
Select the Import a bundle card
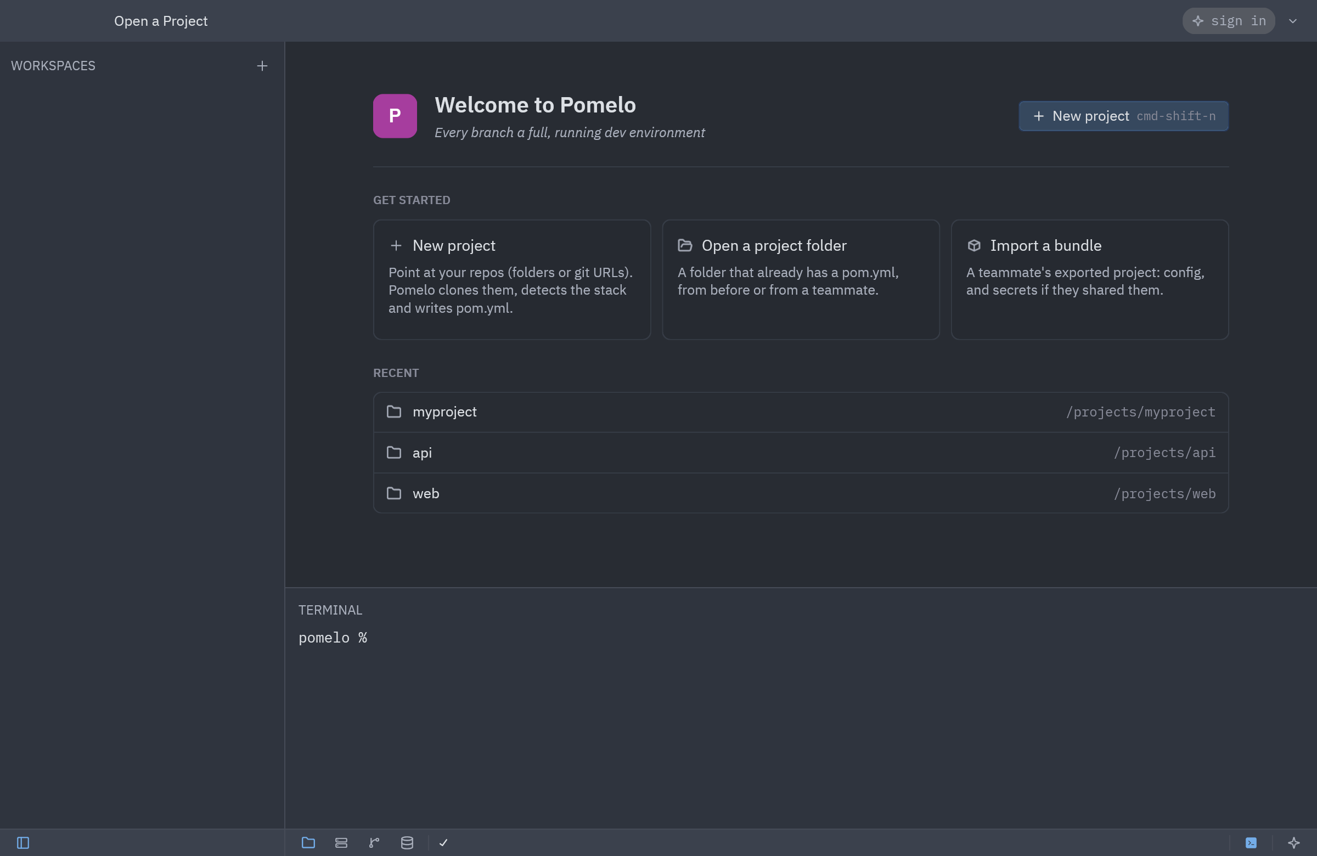(1090, 279)
